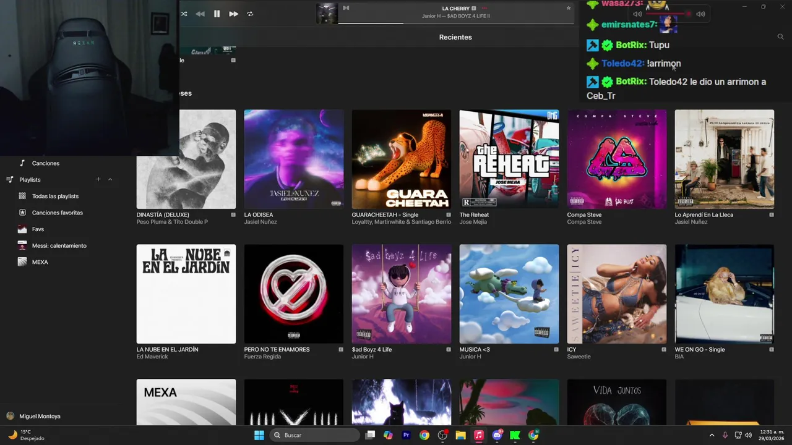Image resolution: width=792 pixels, height=445 pixels.
Task: Click the low volume speaker icon
Action: click(637, 14)
